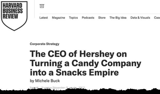The height and width of the screenshot is (94, 160).
Task: Click the Harvard Business Review shield logo
Action: click(14, 16)
